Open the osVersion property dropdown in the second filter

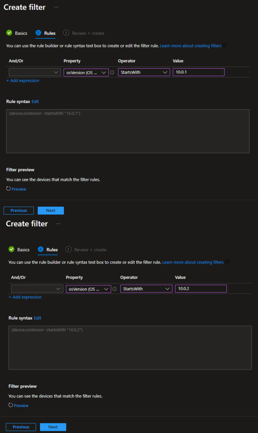[x=88, y=288]
